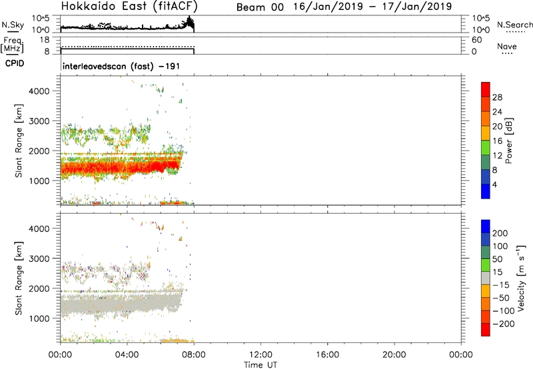Click the '1000' tick of the velocity panel
Viewport: 533px width, 369px height.
(x=39, y=318)
